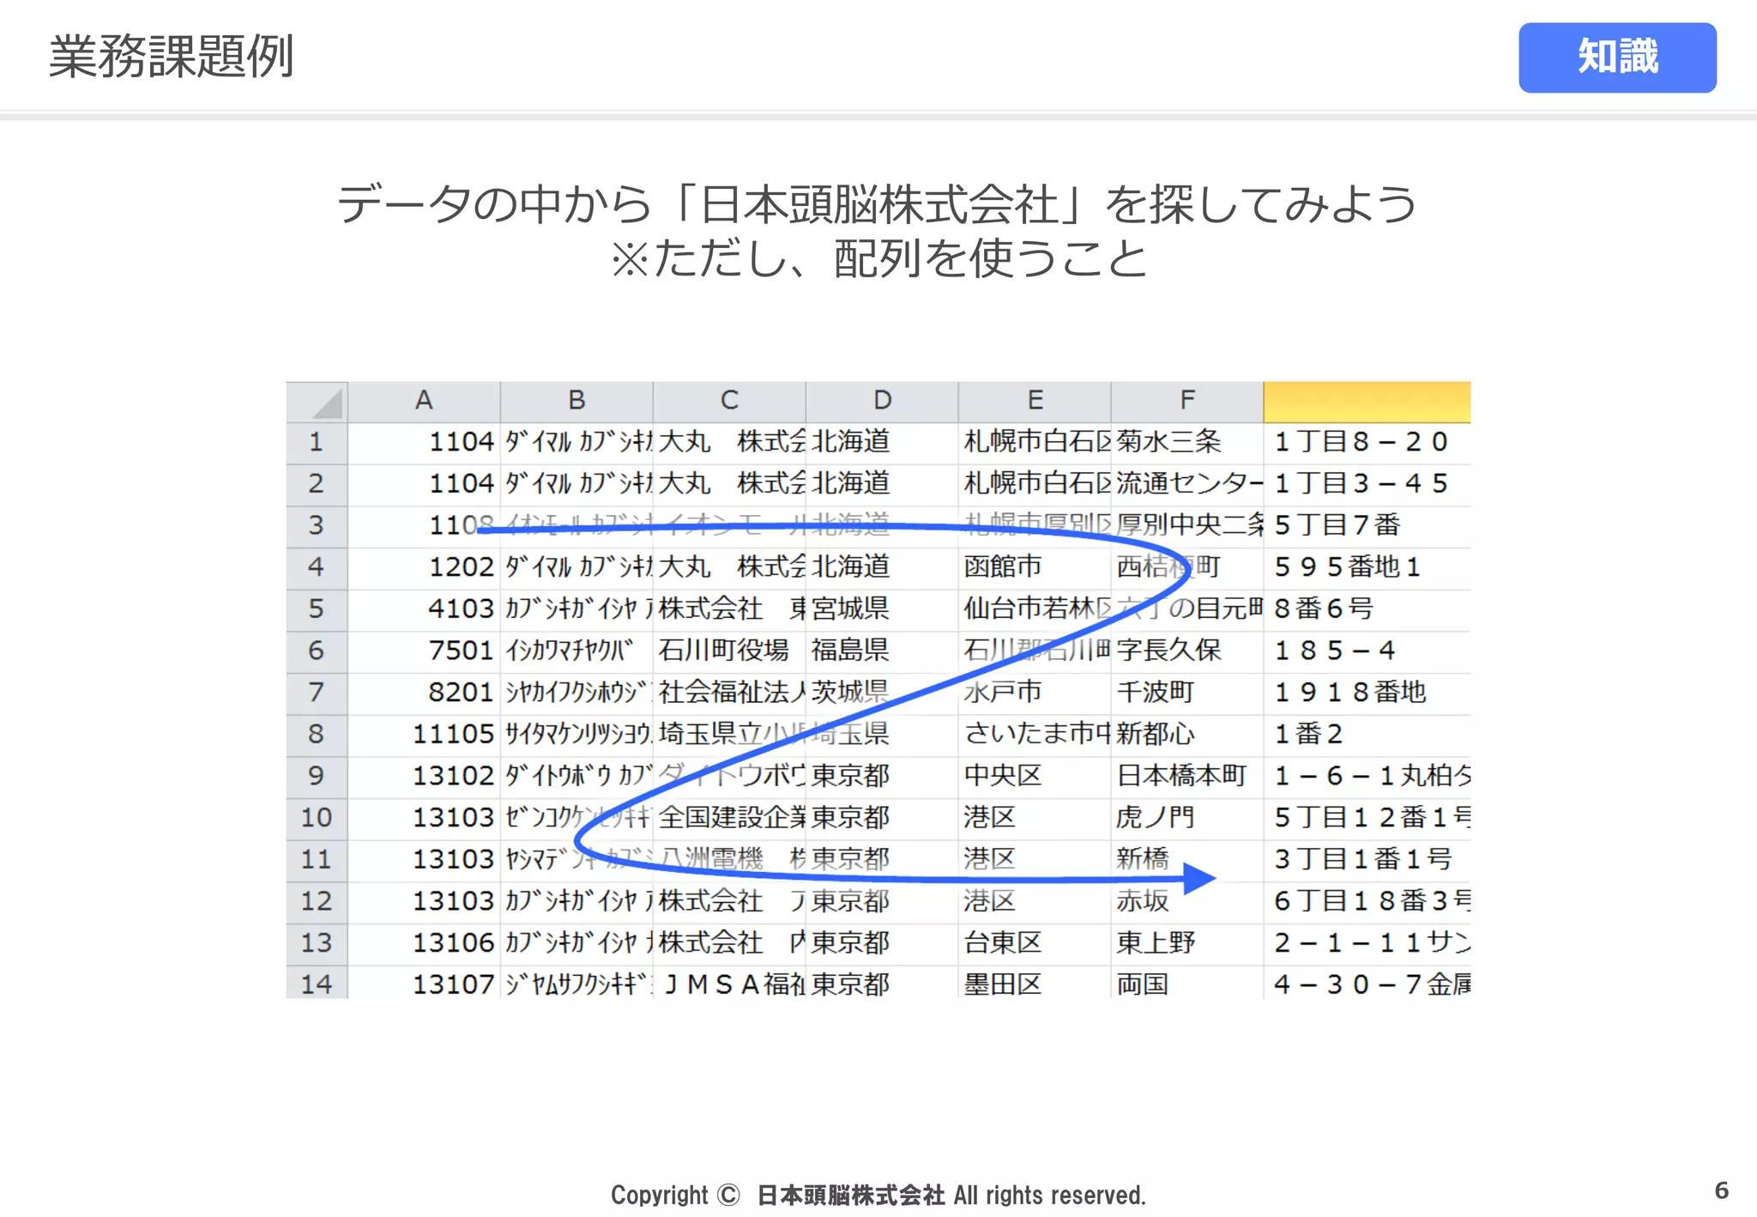This screenshot has height=1217, width=1757.
Task: Click cell ５９５番地１
Action: pos(1368,568)
